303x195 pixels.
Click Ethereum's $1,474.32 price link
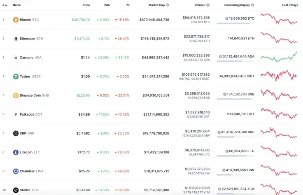pyautogui.click(x=82, y=39)
